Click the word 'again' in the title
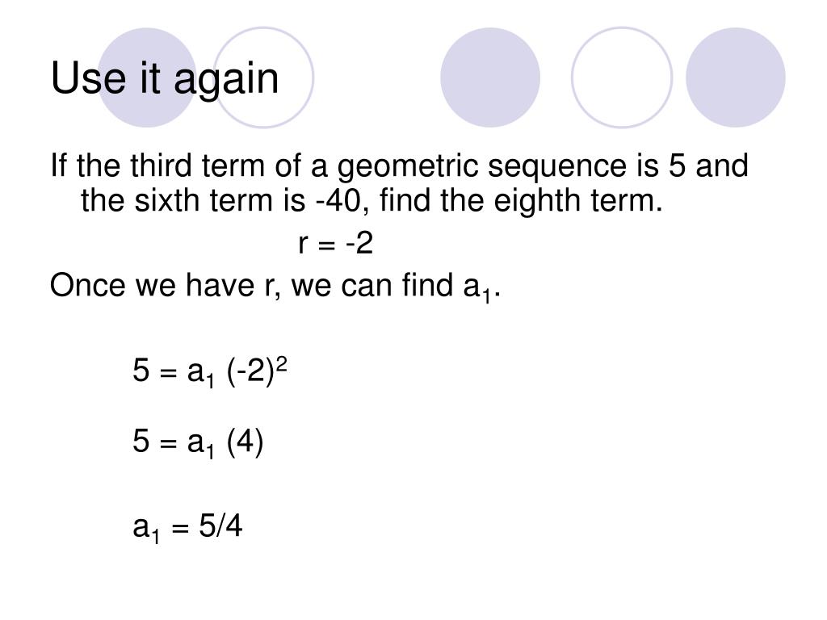 pos(226,80)
